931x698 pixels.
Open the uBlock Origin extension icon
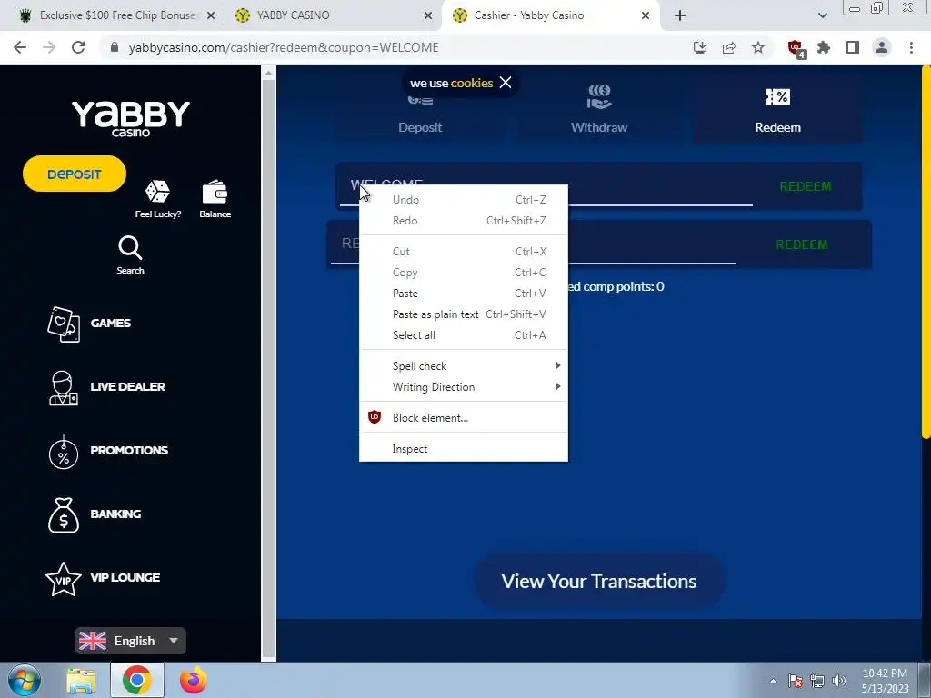[x=796, y=48]
